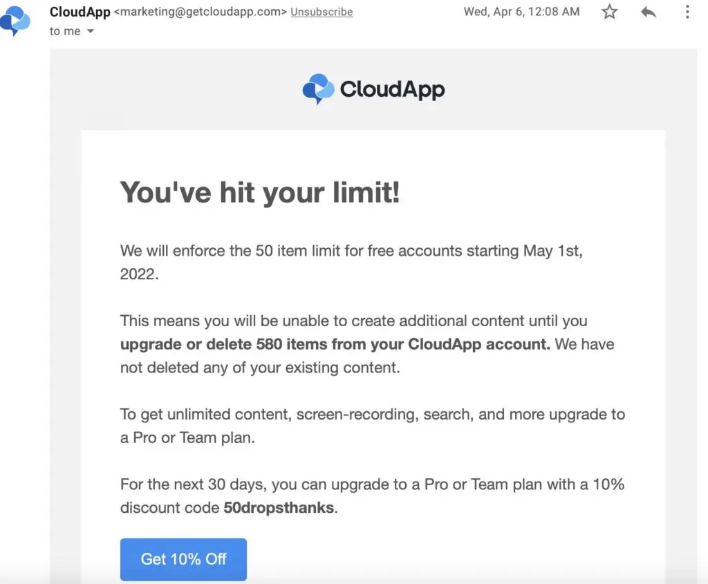Click the Unsubscribe link
708x584 pixels.
coord(322,12)
